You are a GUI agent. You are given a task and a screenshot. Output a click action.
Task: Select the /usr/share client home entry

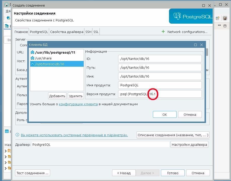(x=43, y=58)
